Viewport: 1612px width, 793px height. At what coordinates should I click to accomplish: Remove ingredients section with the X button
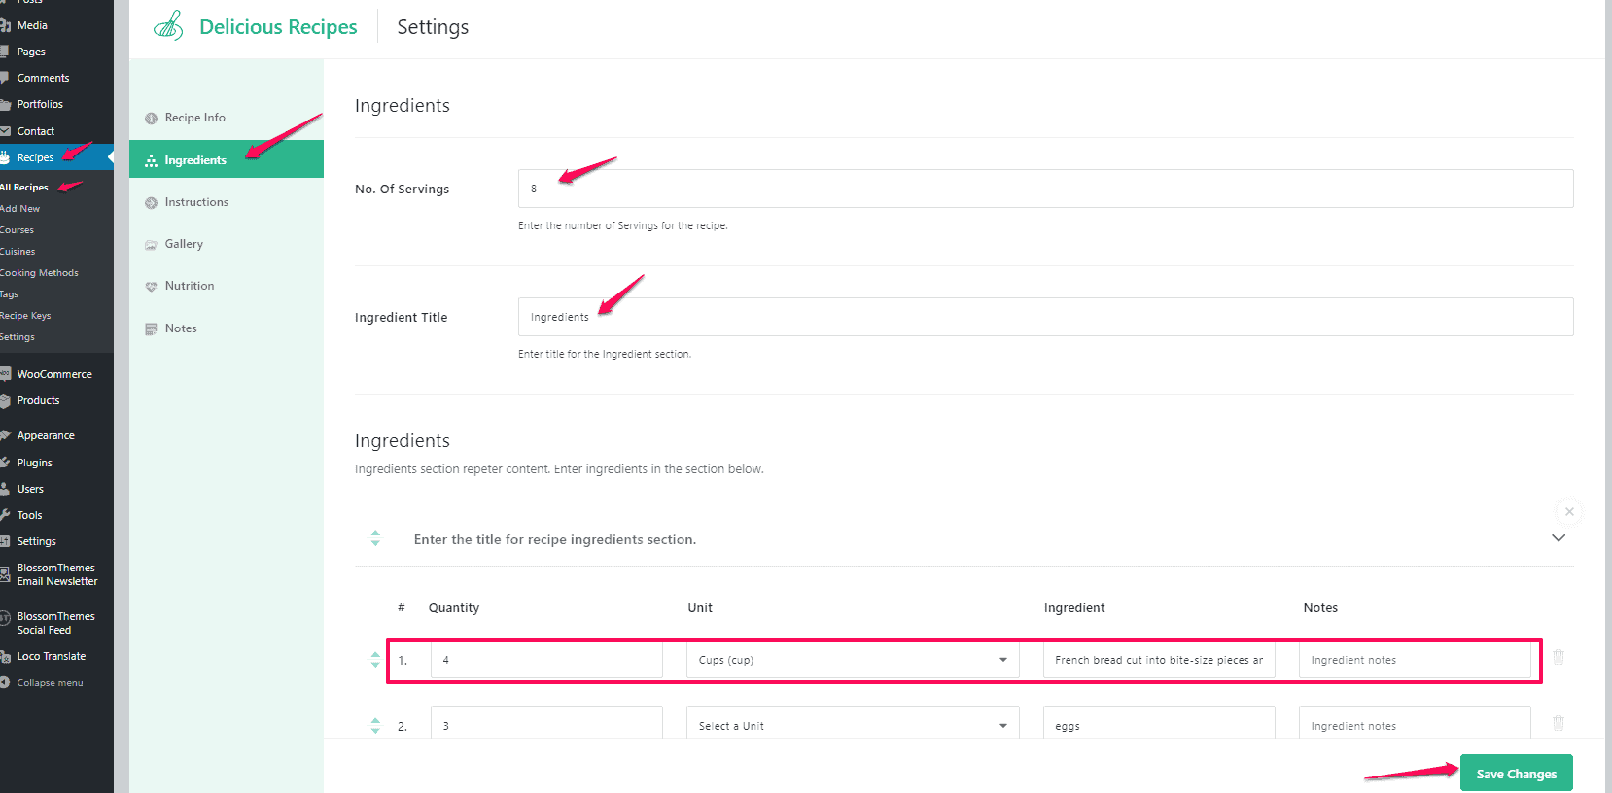click(x=1569, y=511)
